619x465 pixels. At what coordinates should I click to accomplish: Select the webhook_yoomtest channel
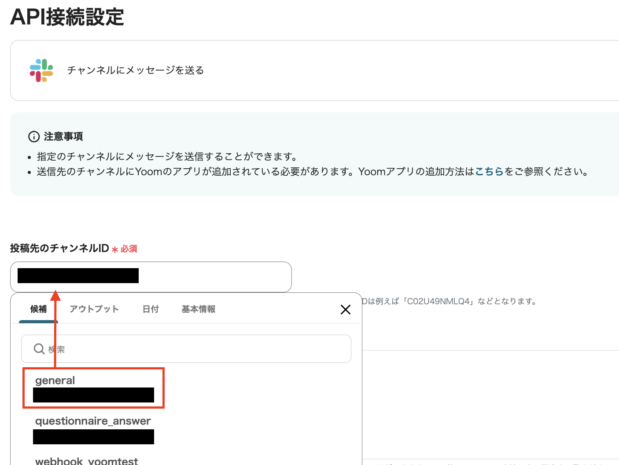point(86,460)
